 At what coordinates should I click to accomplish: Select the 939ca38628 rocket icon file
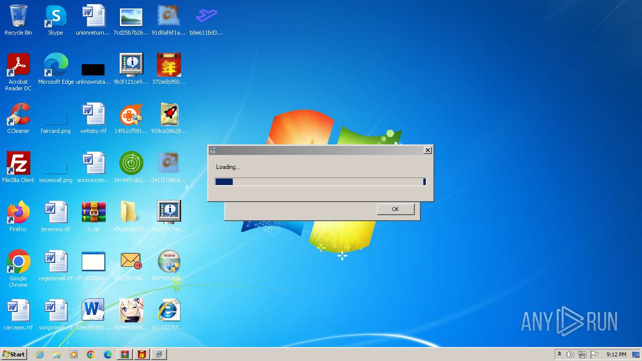tap(169, 119)
